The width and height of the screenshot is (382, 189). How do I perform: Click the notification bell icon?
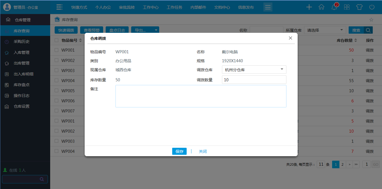coord(334,7)
